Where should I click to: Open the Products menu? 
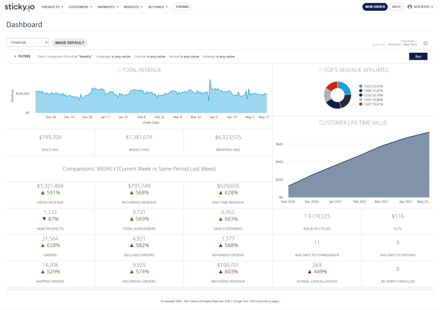point(52,7)
